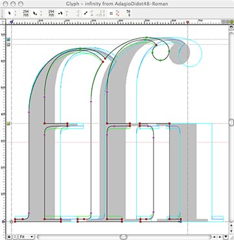Toggle the small icon next to the lock
The image size is (234, 240).
click(15, 237)
